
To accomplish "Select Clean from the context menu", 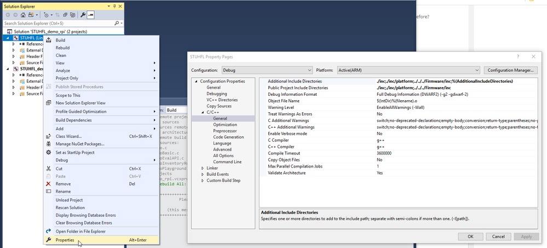I will point(61,55).
